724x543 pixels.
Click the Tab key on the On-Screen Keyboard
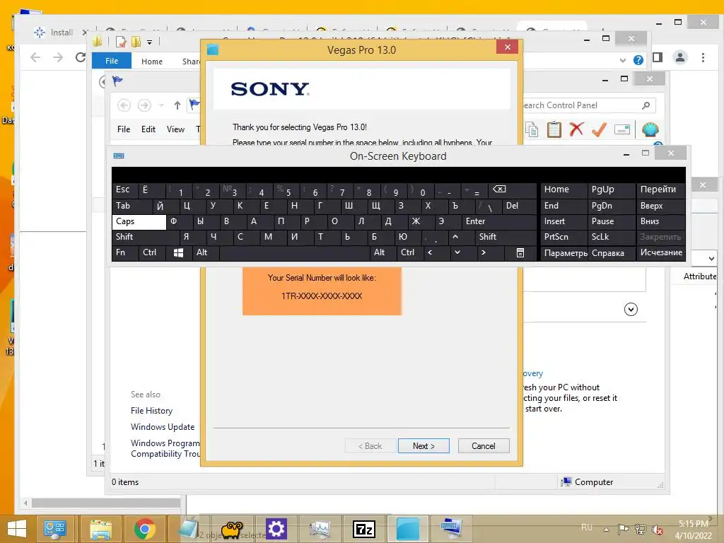[x=132, y=206]
